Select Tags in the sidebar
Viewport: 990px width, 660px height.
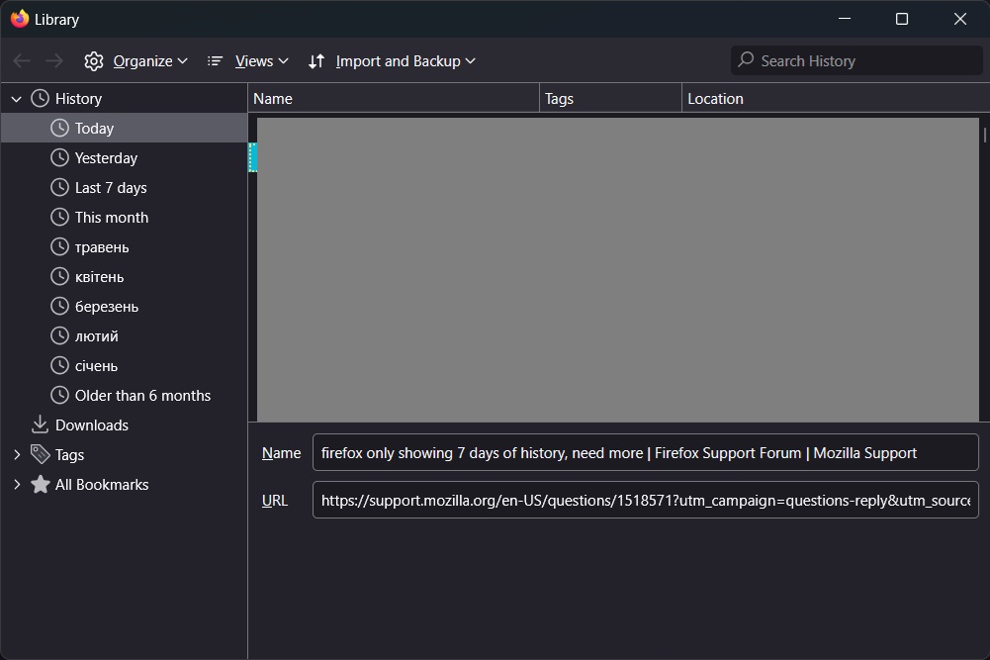coord(125,455)
